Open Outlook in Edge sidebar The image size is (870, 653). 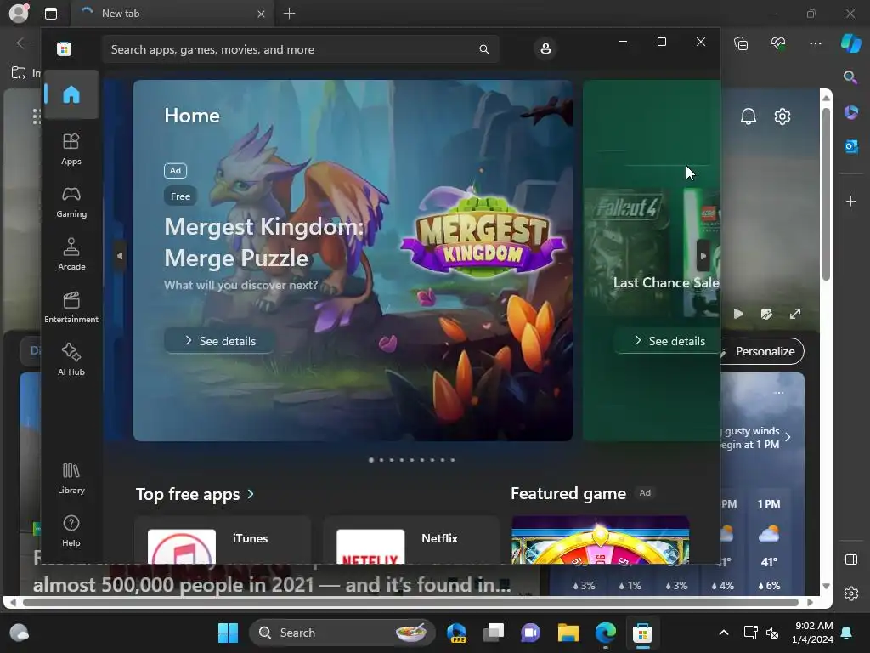tap(850, 146)
